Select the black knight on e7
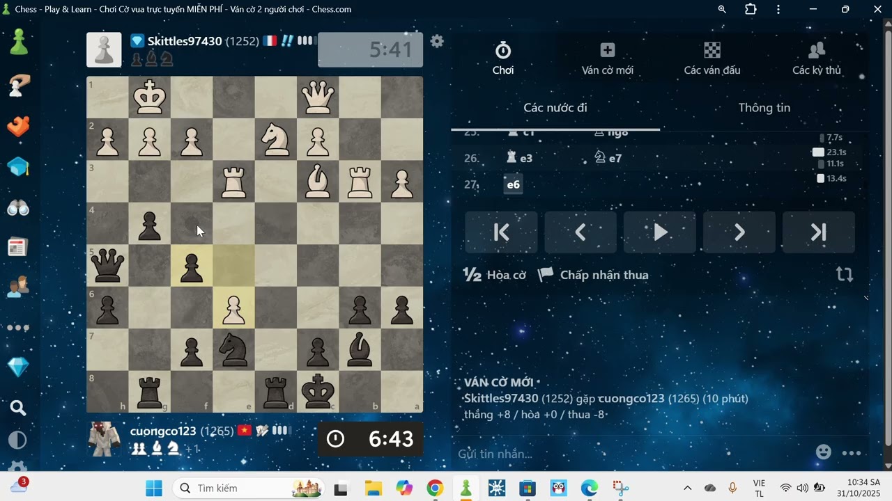Viewport: 892px width, 501px height. click(233, 349)
